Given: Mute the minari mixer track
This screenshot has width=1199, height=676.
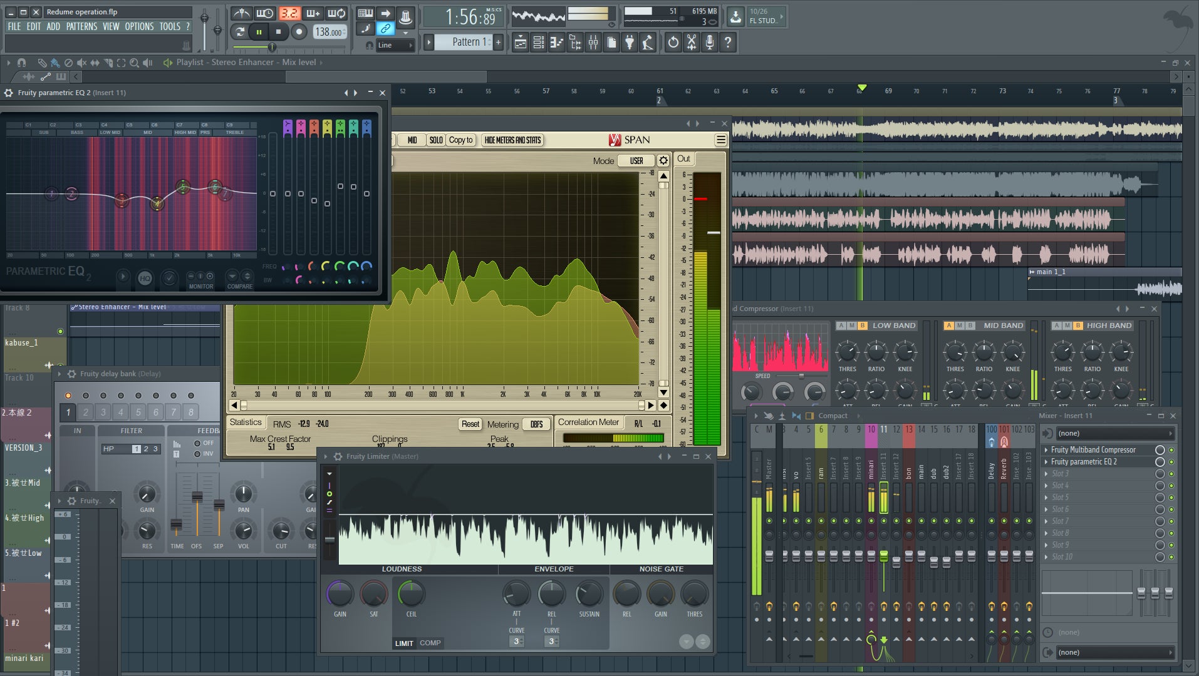Looking at the screenshot, I should 871,521.
